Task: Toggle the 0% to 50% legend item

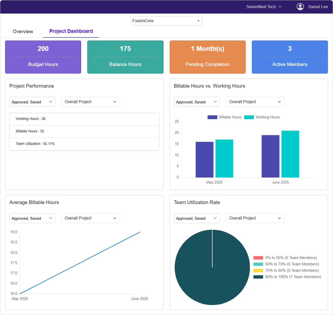Action: [258, 258]
